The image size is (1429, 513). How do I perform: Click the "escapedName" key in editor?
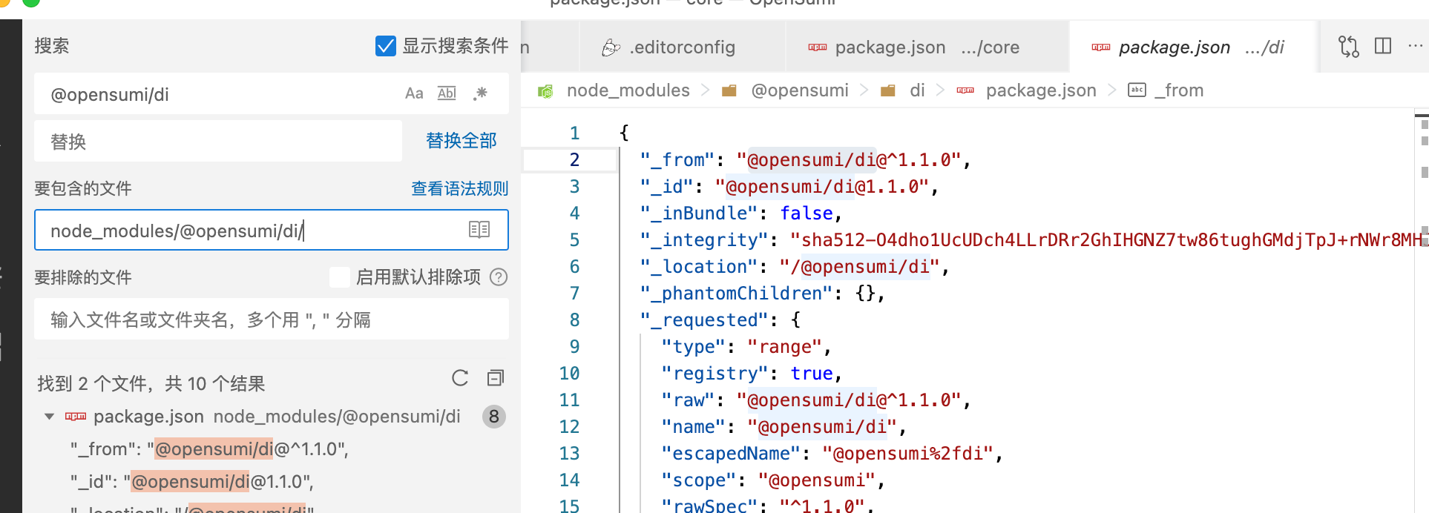[x=731, y=454]
